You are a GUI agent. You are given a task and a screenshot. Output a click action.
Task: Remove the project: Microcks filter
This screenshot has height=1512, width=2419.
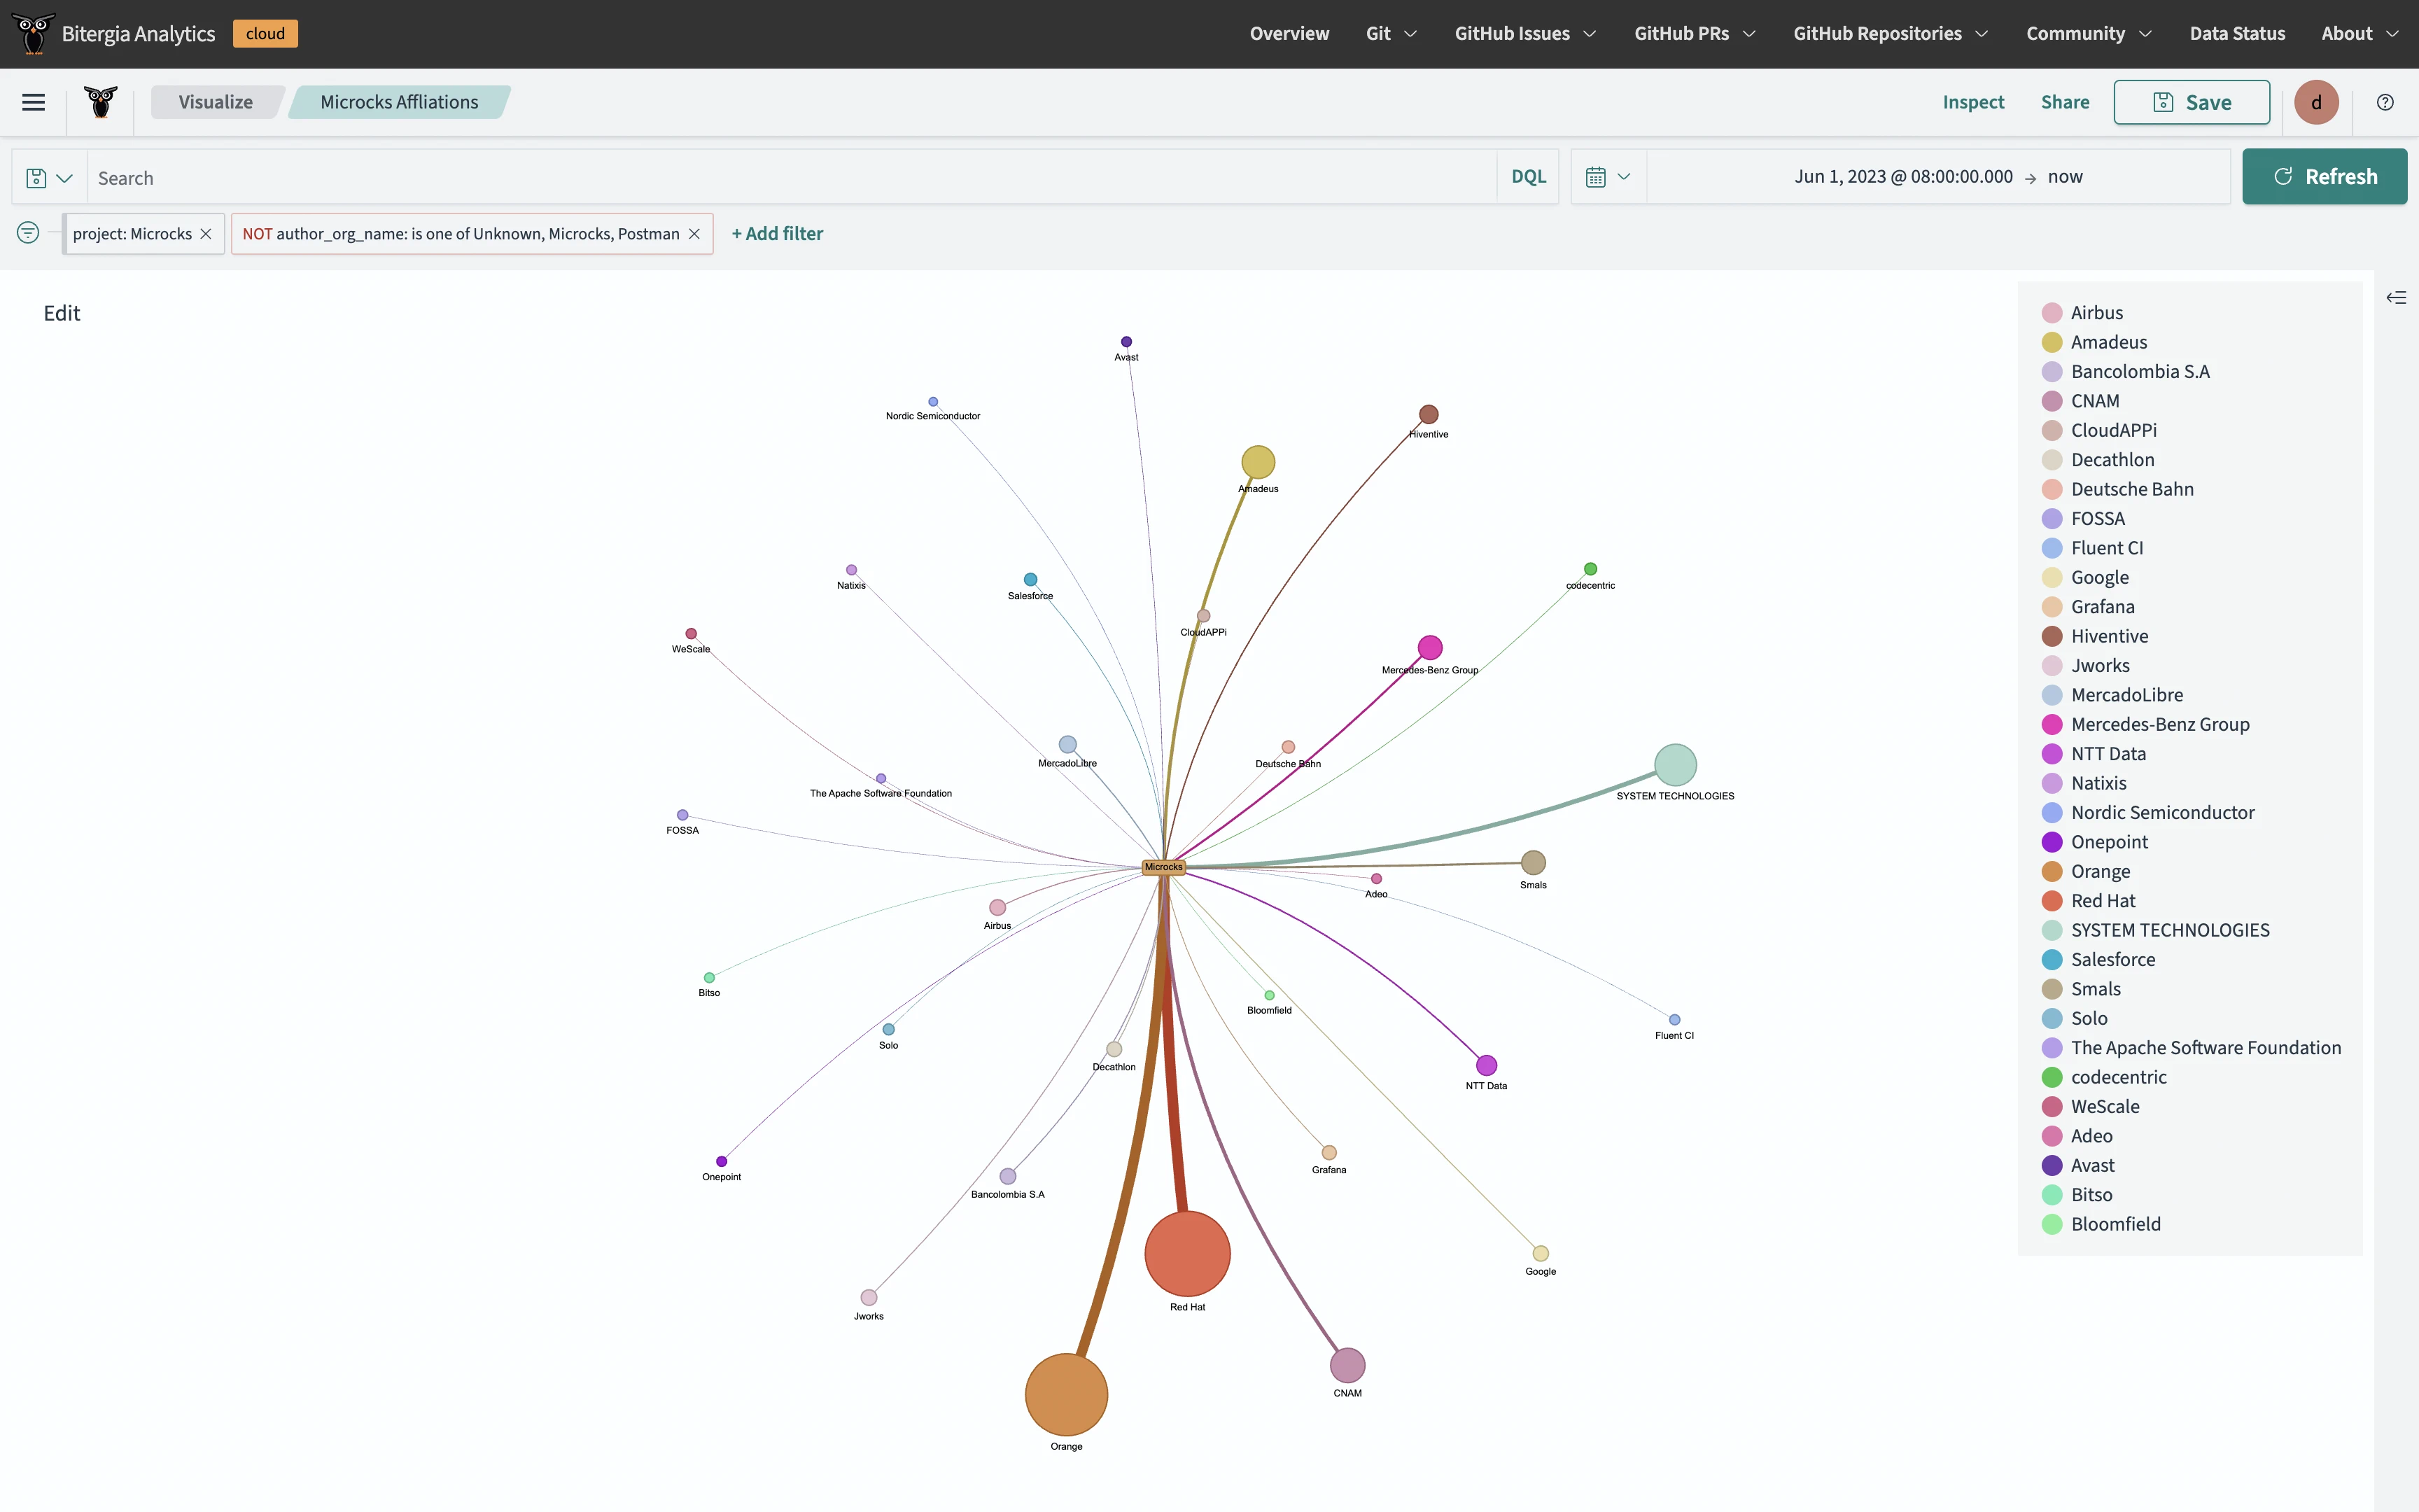point(206,234)
